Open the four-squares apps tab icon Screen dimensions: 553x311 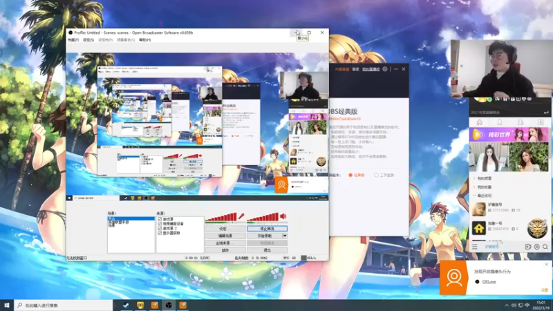pyautogui.click(x=541, y=122)
